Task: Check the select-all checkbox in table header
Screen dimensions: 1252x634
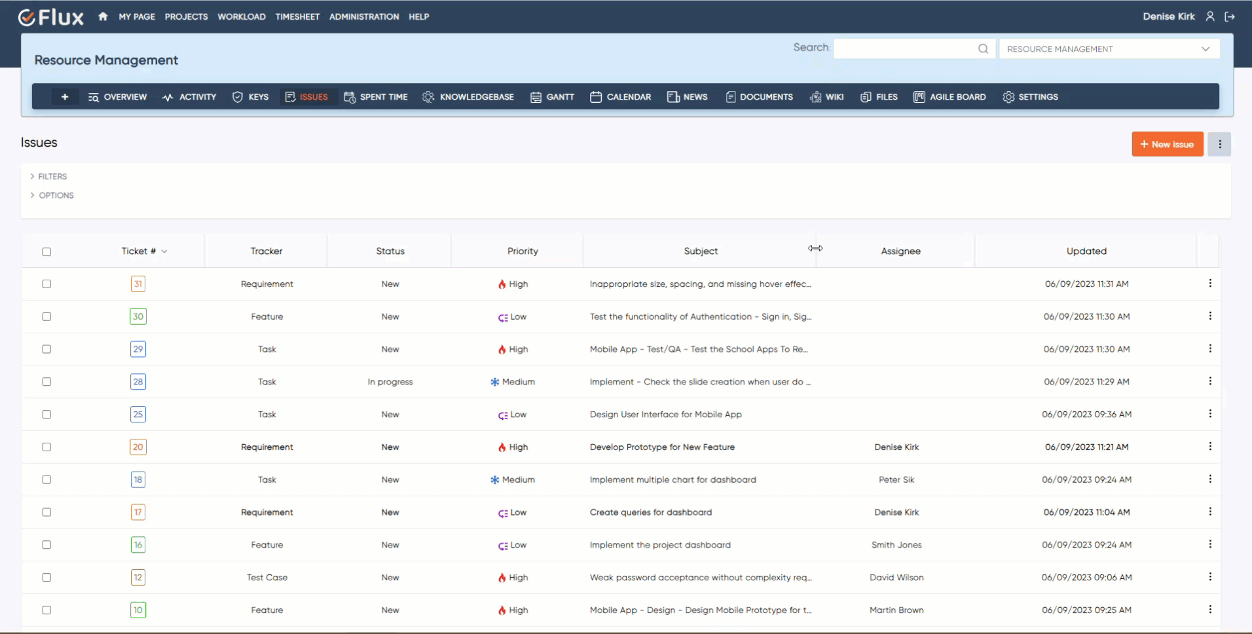Action: pyautogui.click(x=46, y=251)
